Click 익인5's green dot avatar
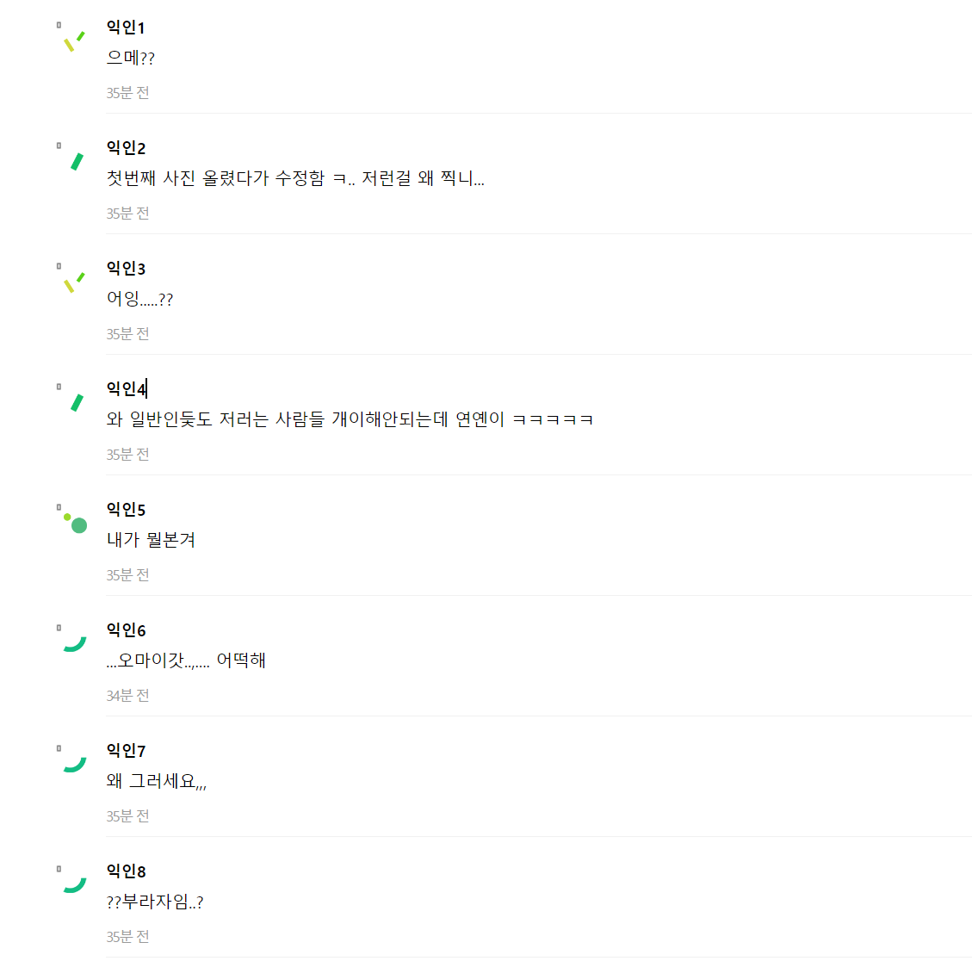Screen dimensions: 972x961 point(76,523)
